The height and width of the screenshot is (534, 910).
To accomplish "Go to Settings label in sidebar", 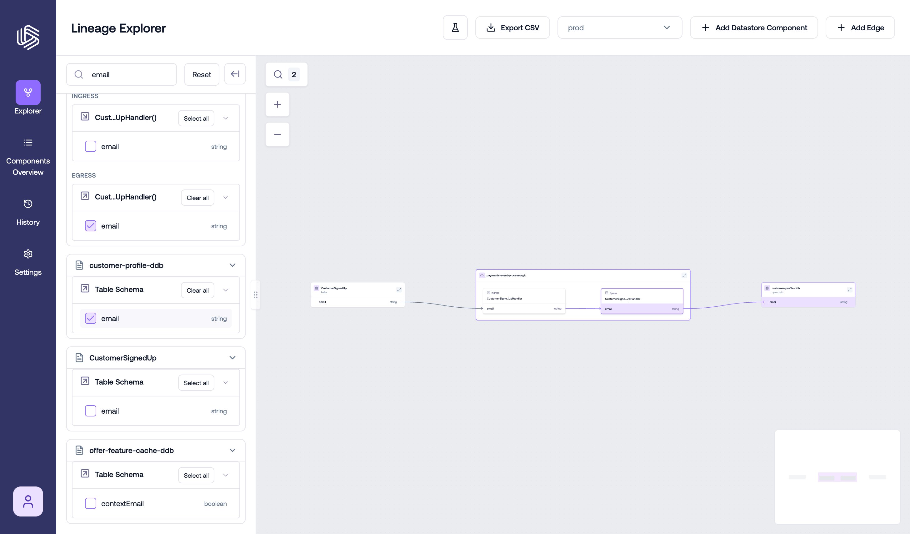I will pyautogui.click(x=28, y=272).
